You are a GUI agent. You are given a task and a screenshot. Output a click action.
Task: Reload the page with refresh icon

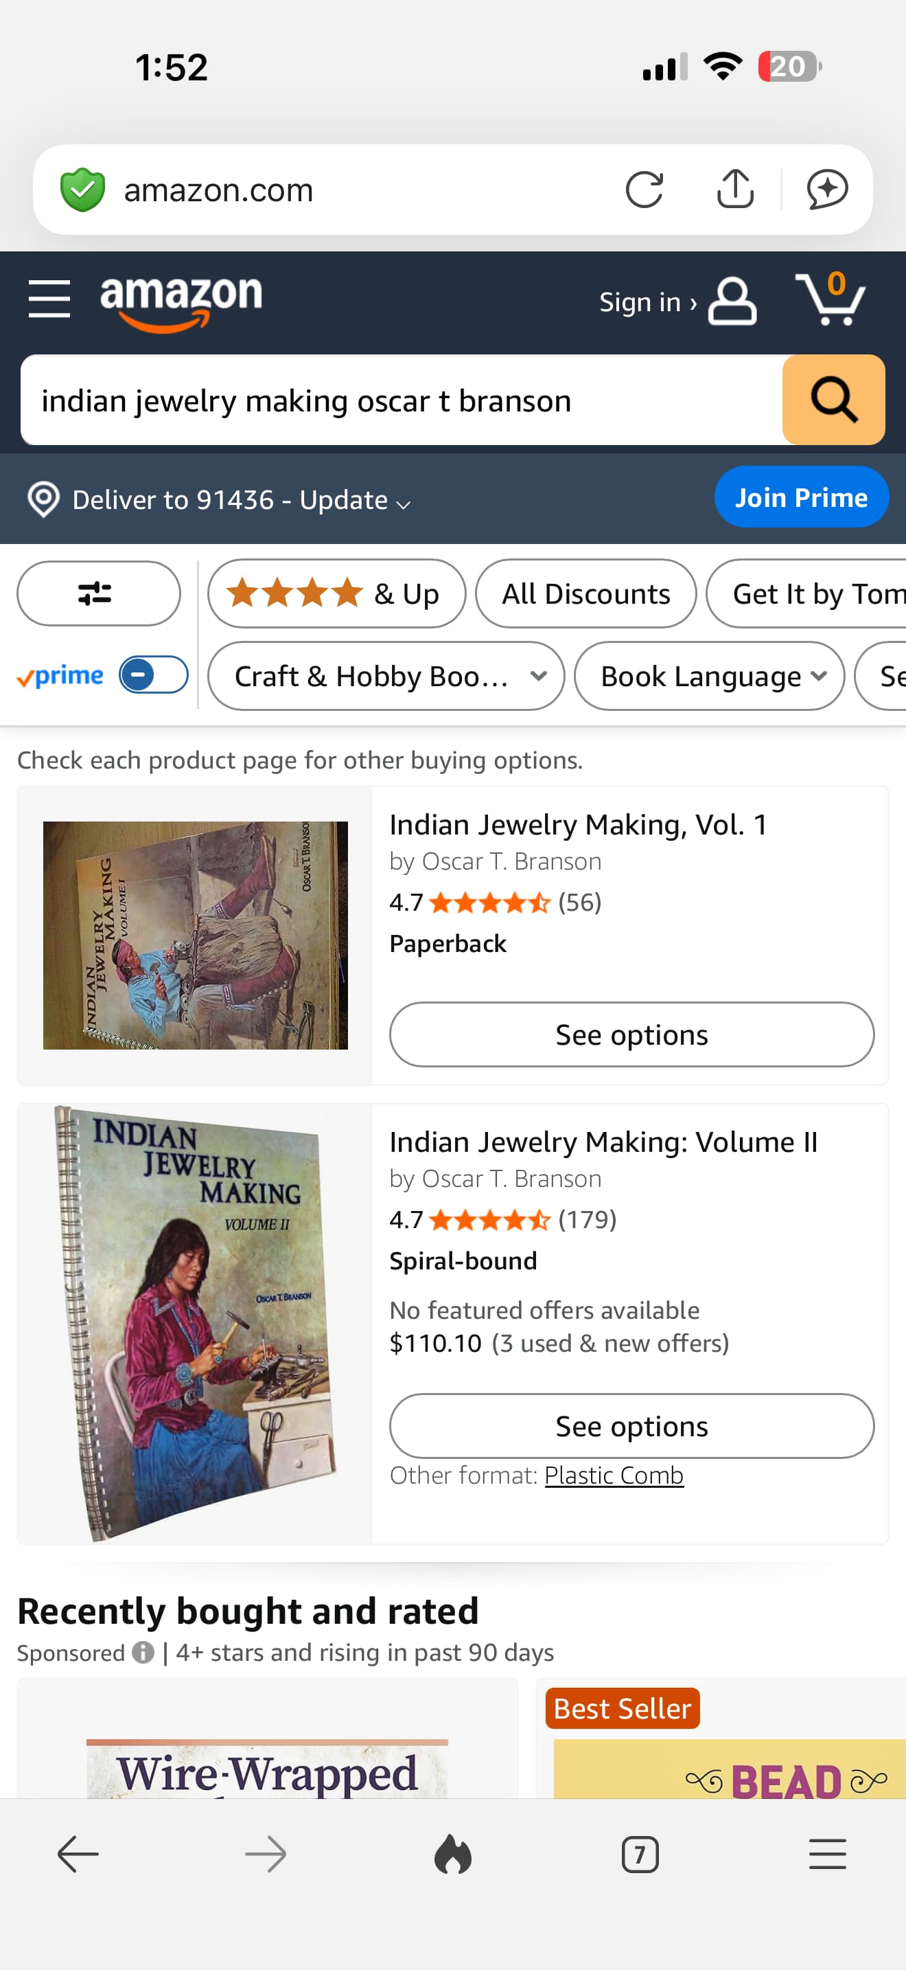(644, 190)
